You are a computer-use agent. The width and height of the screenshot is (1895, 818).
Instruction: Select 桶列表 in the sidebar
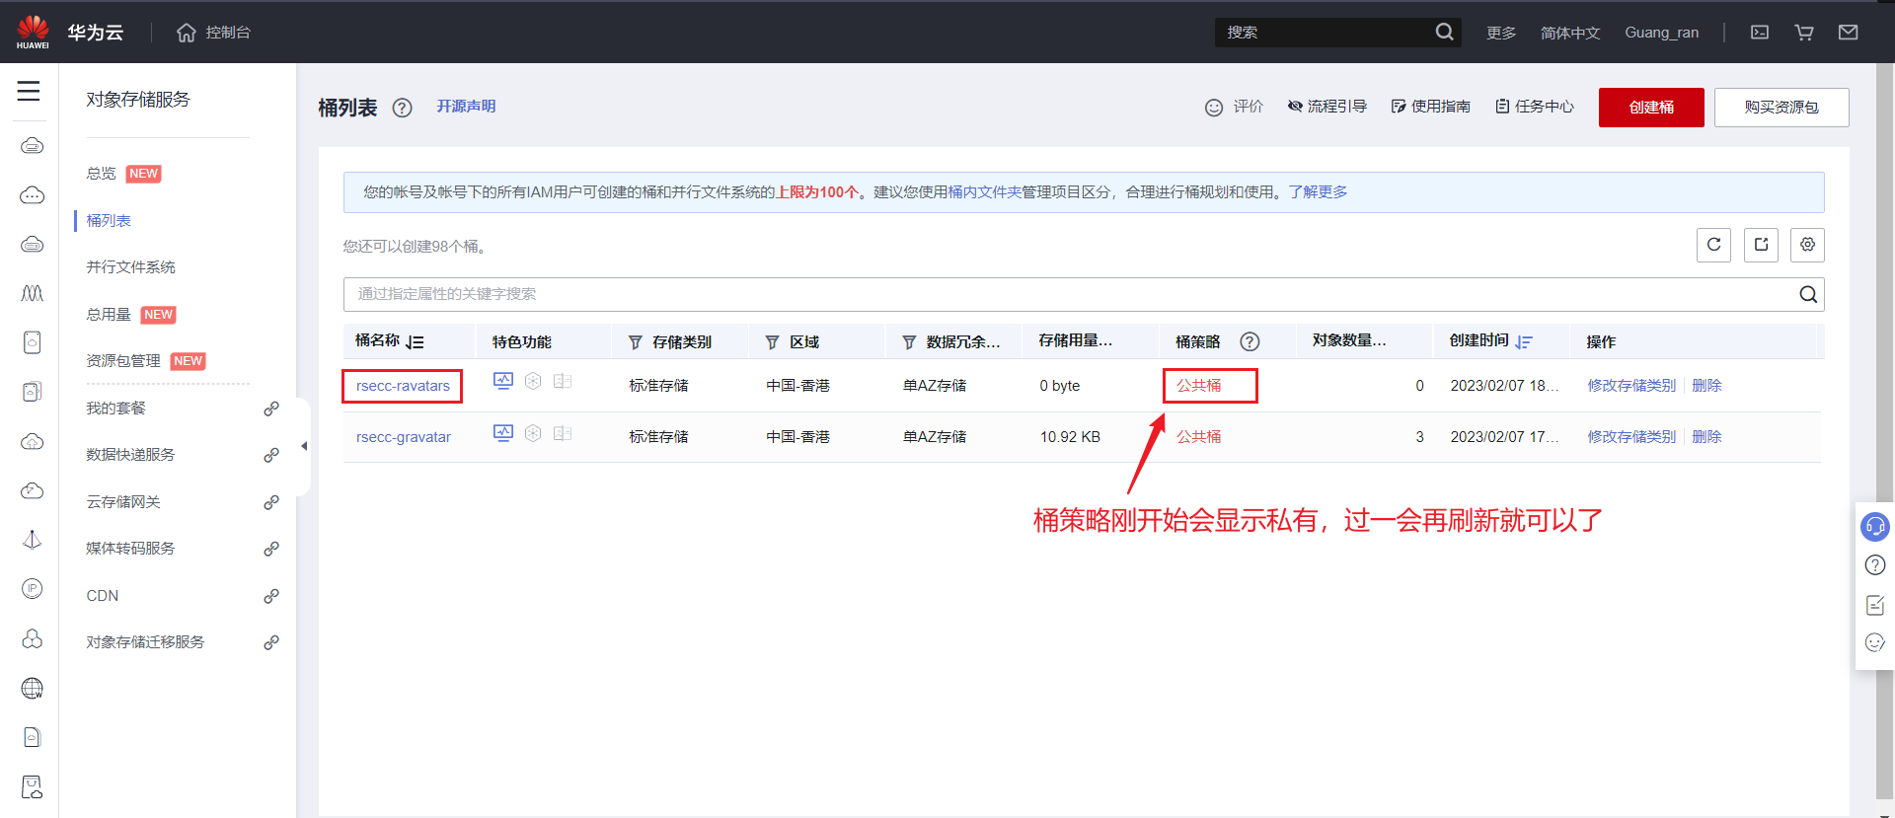[109, 220]
